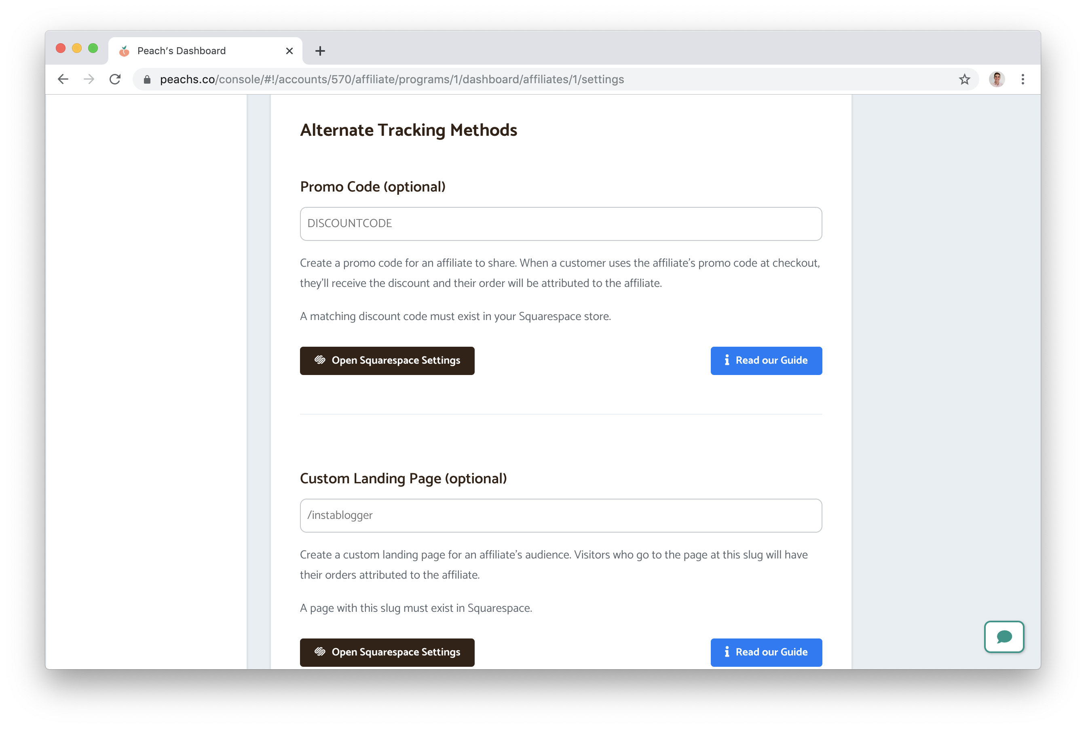Bookmark this page with the star icon
The height and width of the screenshot is (729, 1086).
pos(964,80)
